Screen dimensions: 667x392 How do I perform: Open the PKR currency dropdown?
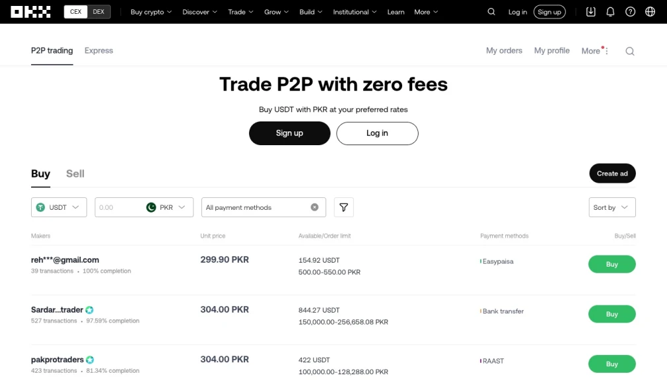click(170, 207)
